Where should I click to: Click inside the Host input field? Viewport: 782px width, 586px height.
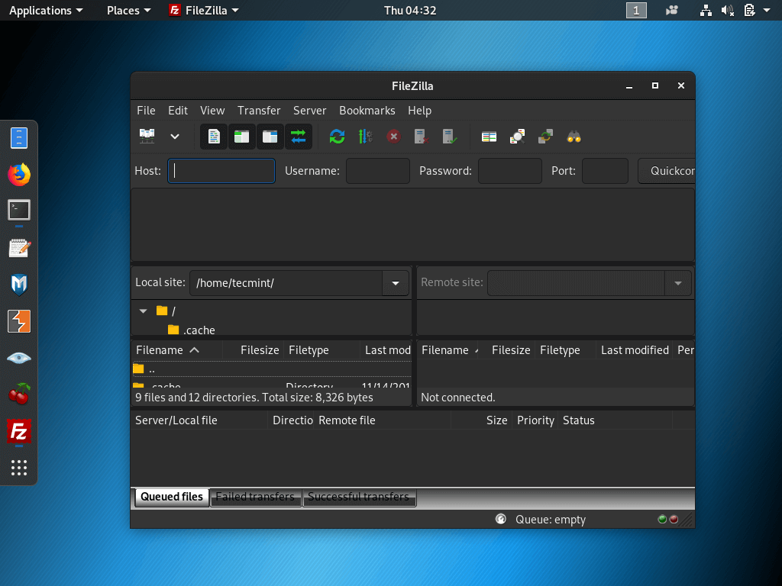(221, 170)
